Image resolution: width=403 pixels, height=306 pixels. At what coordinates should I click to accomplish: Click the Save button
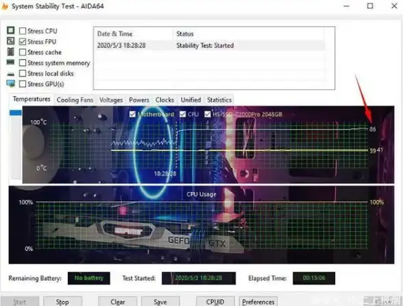160,301
